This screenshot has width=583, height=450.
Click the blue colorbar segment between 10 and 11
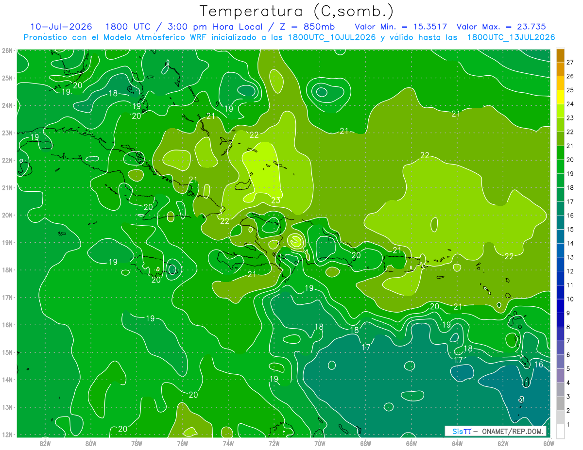tap(560, 292)
